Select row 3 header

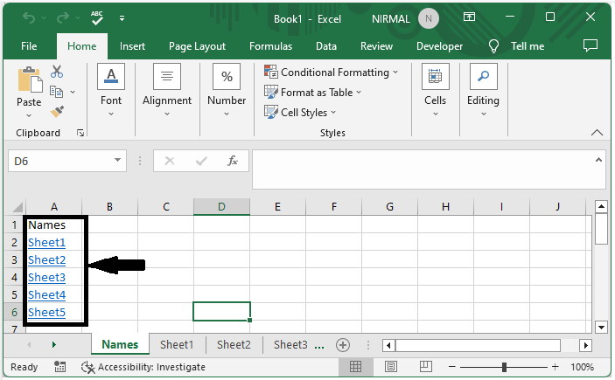(x=14, y=259)
